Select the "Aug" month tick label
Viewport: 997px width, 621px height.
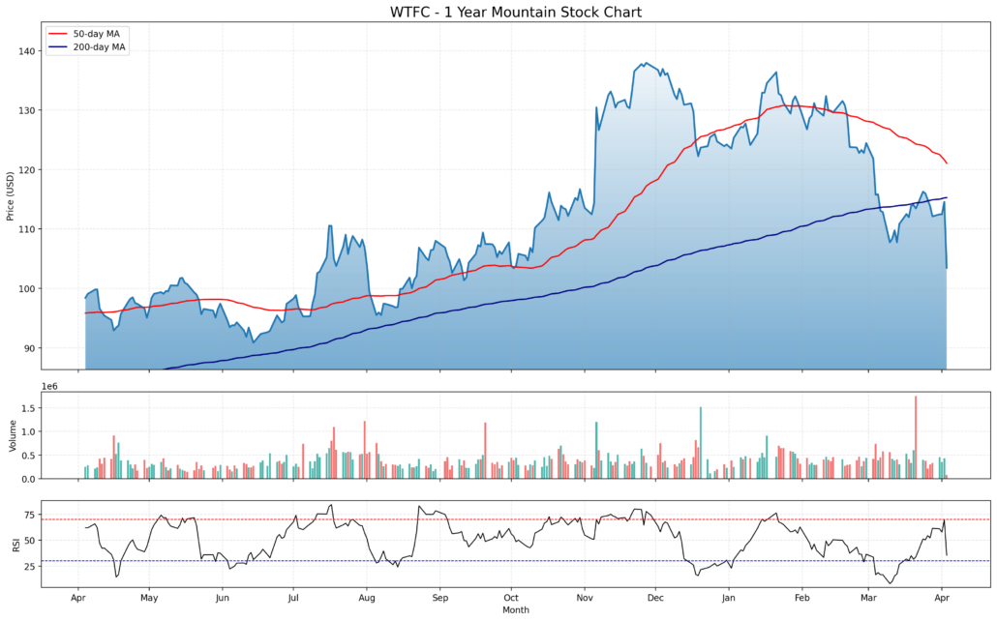(x=366, y=598)
